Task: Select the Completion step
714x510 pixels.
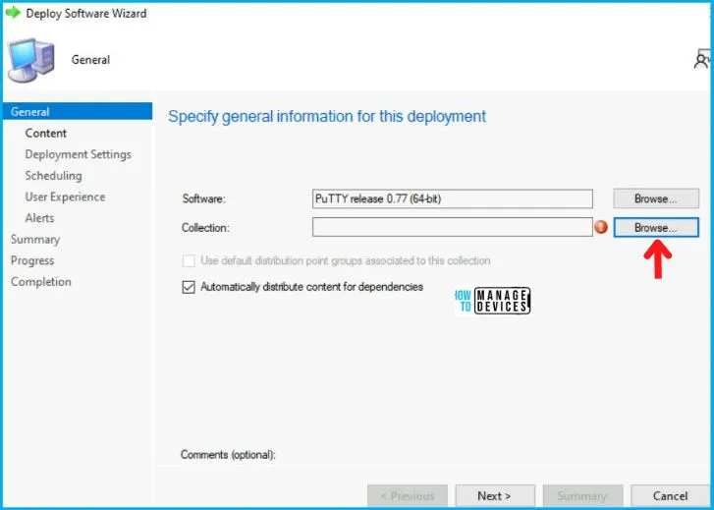Action: pos(41,282)
